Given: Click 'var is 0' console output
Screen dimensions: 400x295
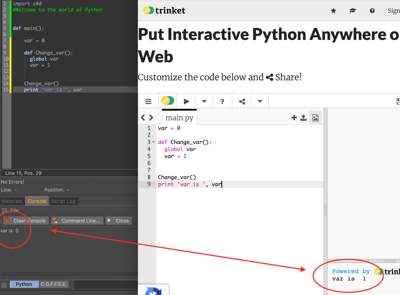Looking at the screenshot, I should point(10,231).
